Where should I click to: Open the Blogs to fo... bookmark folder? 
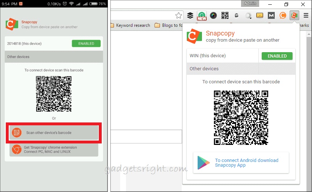[x=169, y=25]
